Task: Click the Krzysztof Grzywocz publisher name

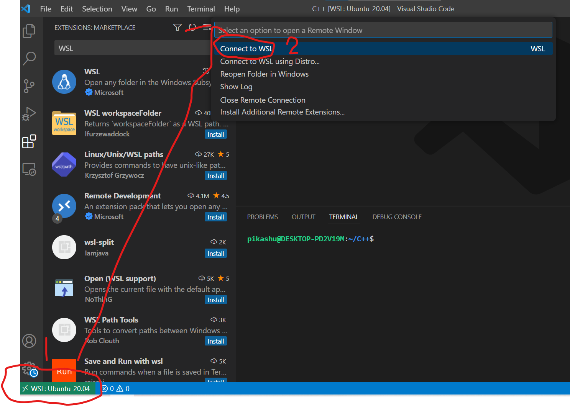Action: (114, 175)
